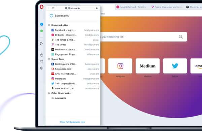Open the Instagram speed dial tile

pos(120,66)
